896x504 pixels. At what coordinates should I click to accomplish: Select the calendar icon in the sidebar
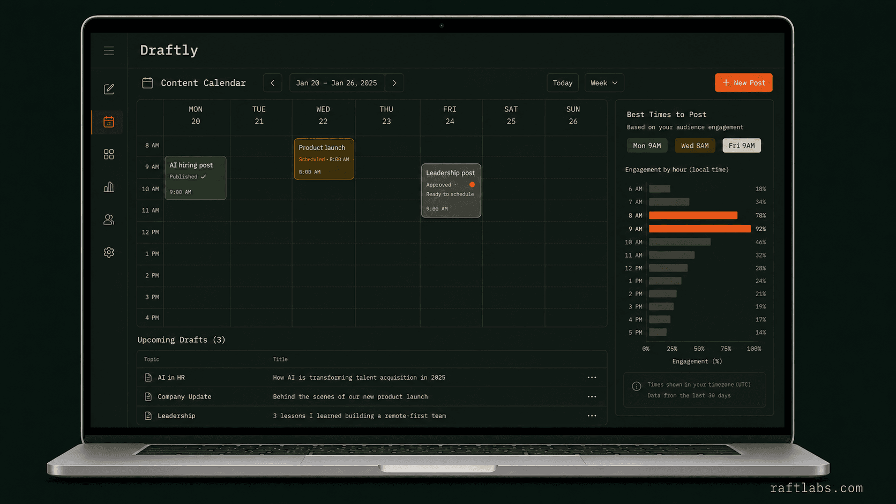point(109,122)
